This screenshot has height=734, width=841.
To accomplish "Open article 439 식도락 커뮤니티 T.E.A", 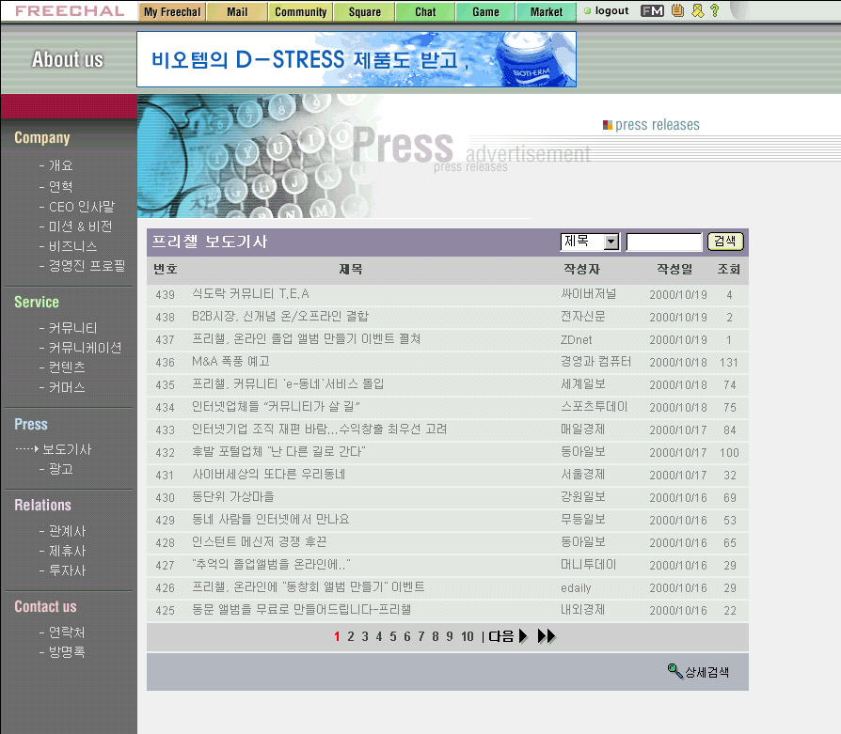I will pyautogui.click(x=250, y=293).
